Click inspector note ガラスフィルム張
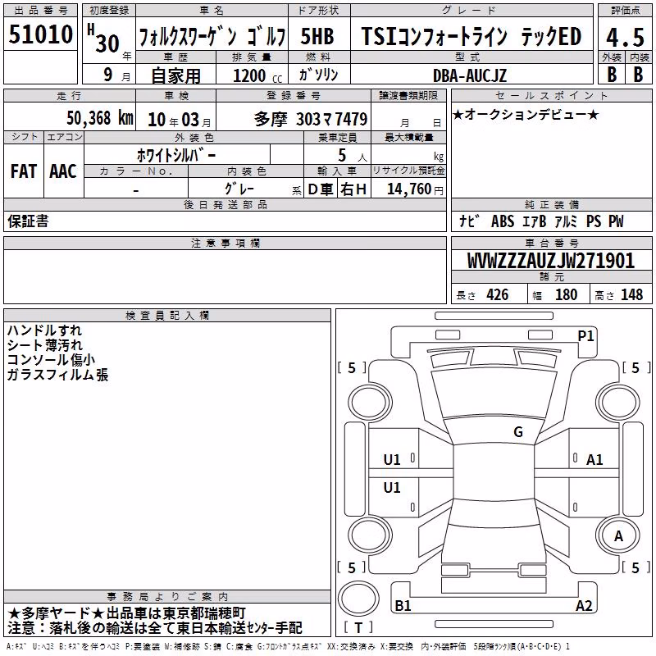 point(57,375)
